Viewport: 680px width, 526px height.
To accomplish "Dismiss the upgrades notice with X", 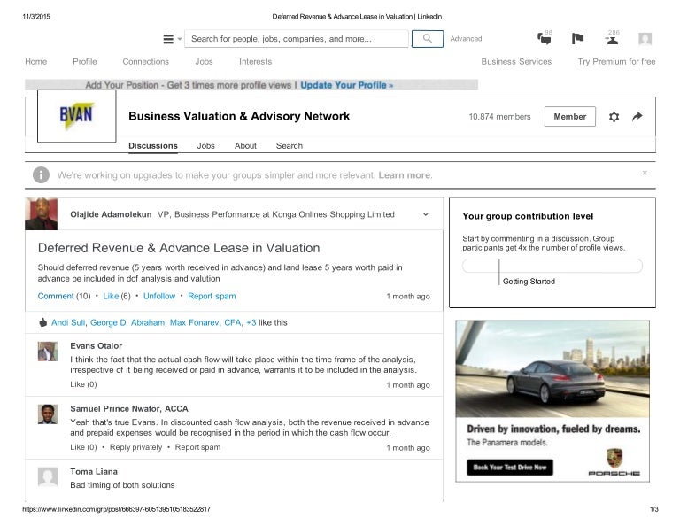I will pos(645,173).
